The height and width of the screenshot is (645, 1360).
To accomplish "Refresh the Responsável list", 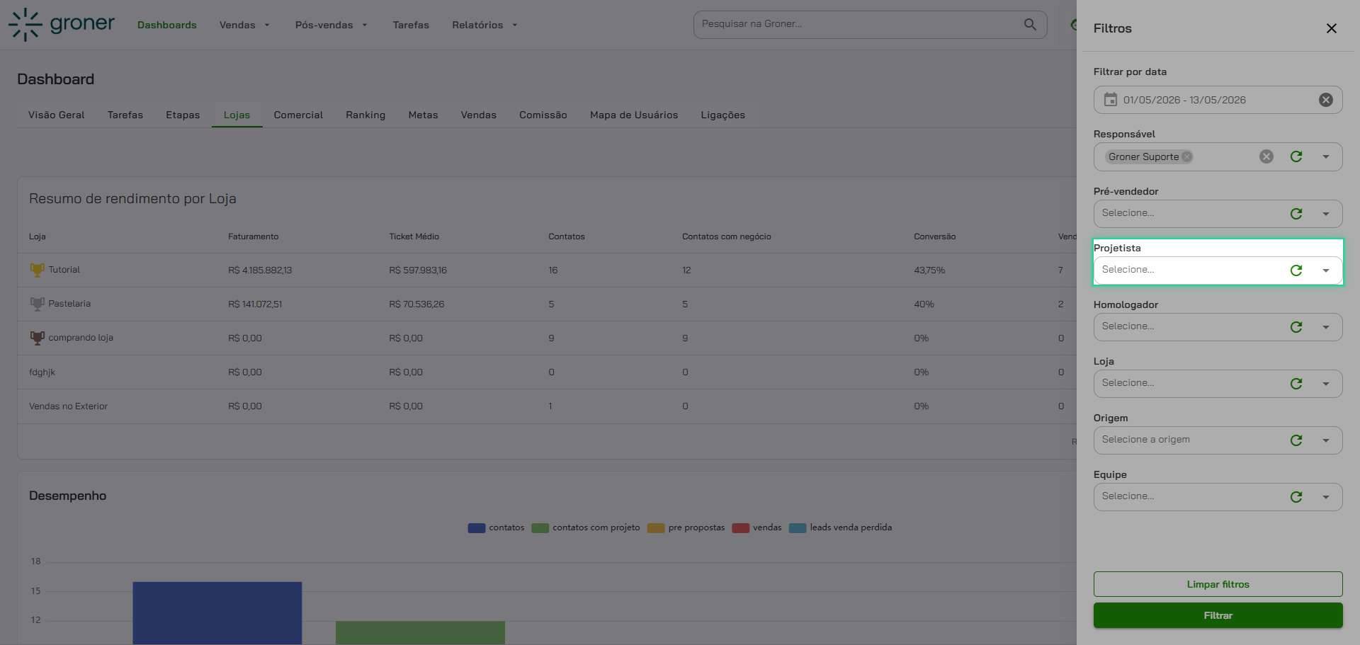I will click(x=1296, y=156).
